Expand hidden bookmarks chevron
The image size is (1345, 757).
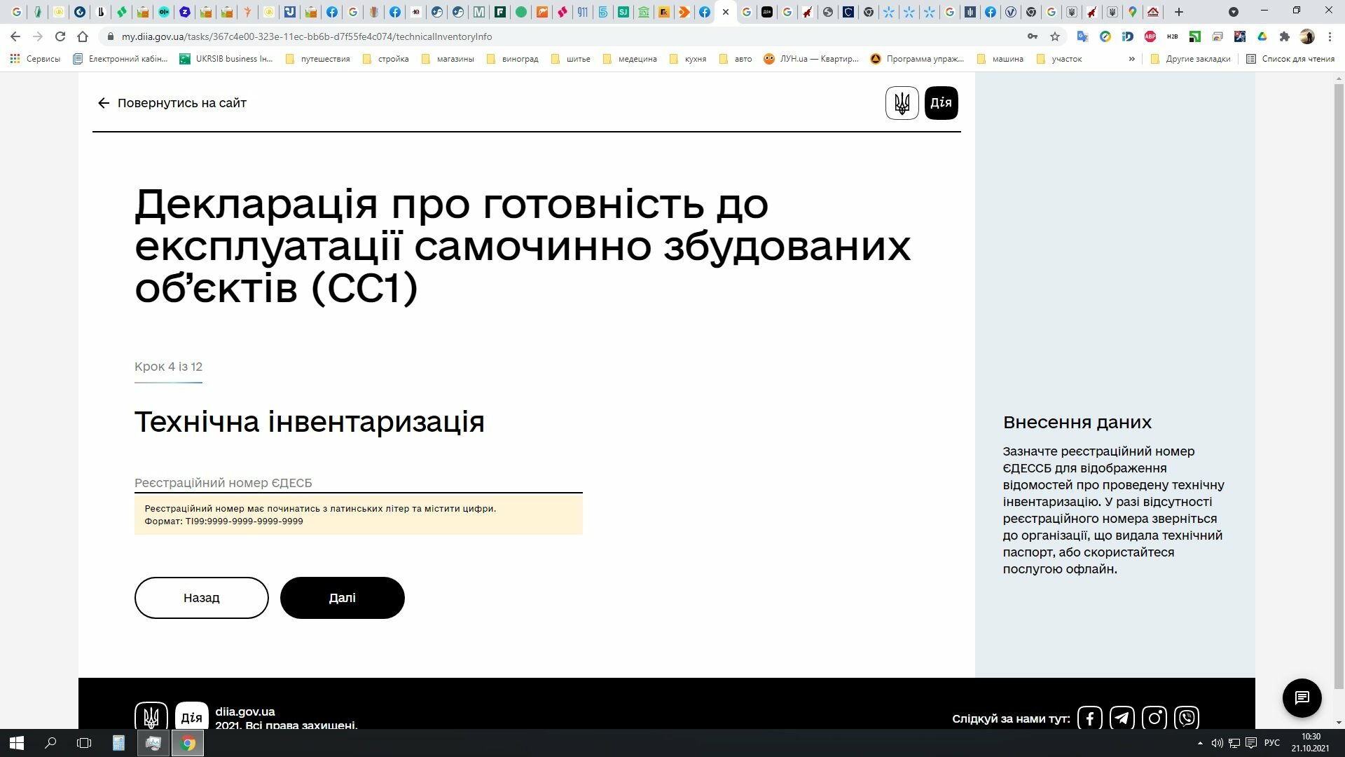click(1131, 59)
